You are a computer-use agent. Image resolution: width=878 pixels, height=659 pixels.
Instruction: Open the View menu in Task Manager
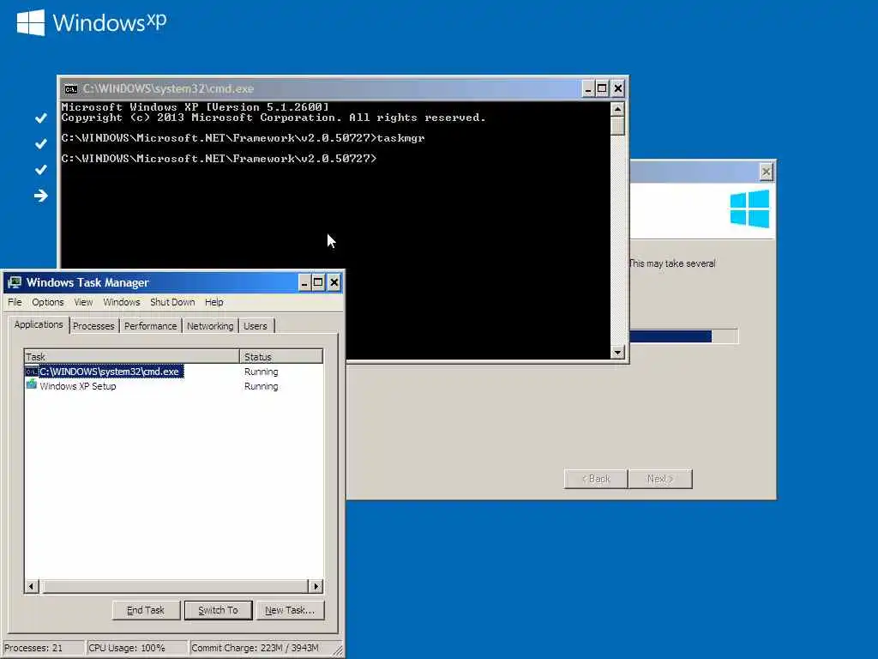pos(83,302)
